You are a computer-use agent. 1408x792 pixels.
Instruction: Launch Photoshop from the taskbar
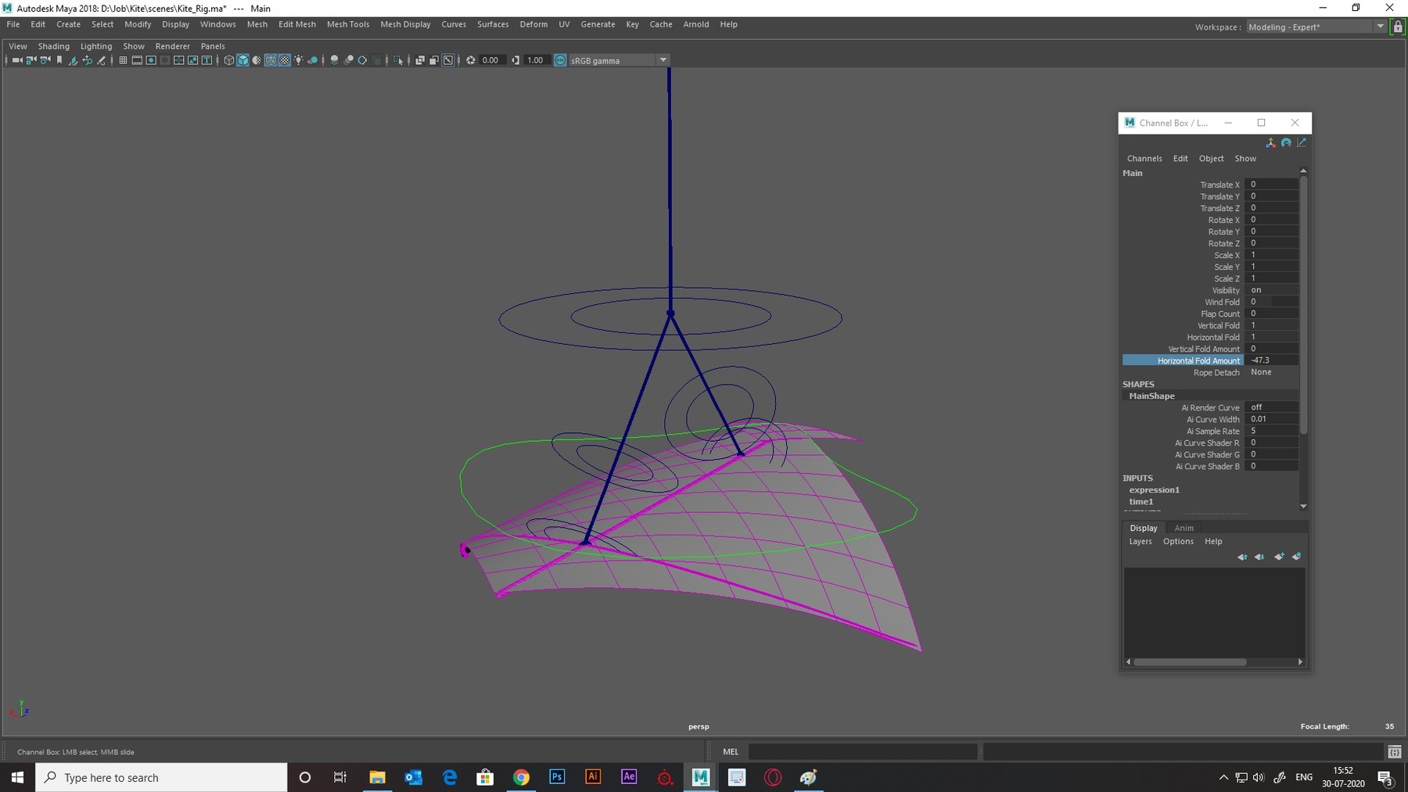[x=557, y=777]
